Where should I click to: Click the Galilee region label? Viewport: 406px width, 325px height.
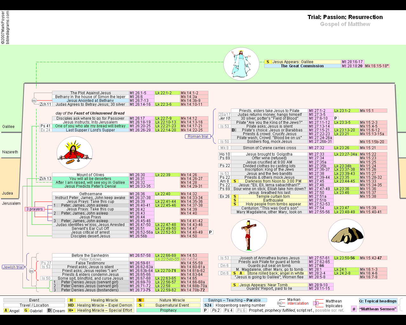pyautogui.click(x=8, y=126)
